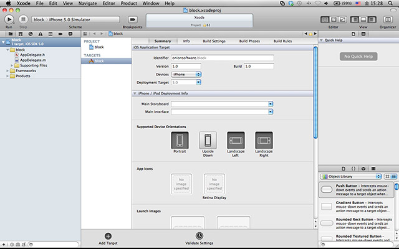Show the Quick Help inspector

(x=363, y=34)
